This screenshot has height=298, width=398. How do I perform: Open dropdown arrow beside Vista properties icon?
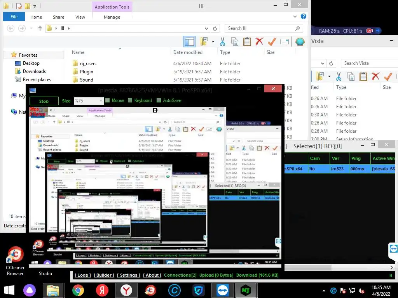[329, 76]
